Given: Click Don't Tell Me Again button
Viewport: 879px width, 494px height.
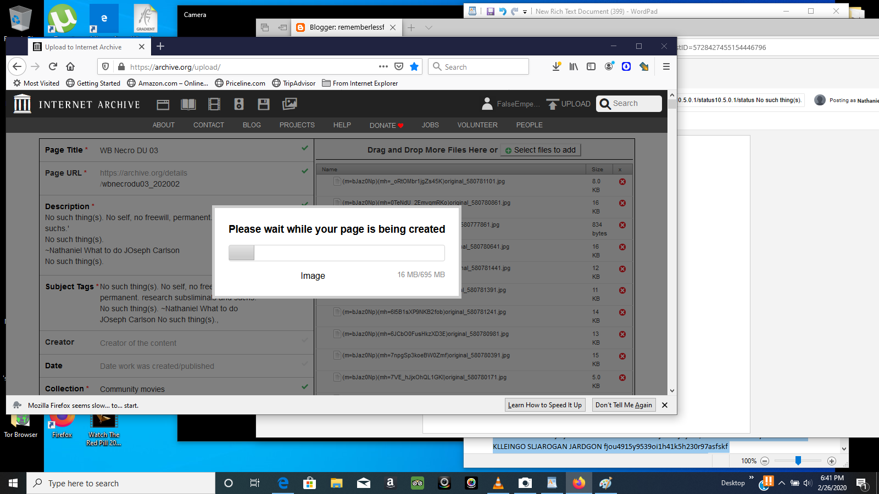Looking at the screenshot, I should point(624,405).
